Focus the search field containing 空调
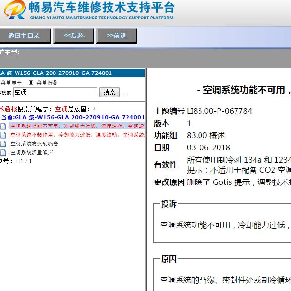 55,92
